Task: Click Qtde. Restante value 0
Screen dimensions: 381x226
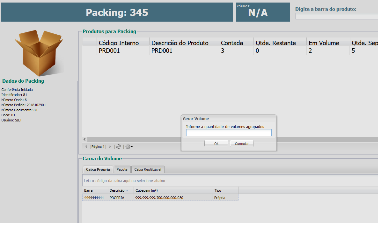Action: click(x=280, y=51)
